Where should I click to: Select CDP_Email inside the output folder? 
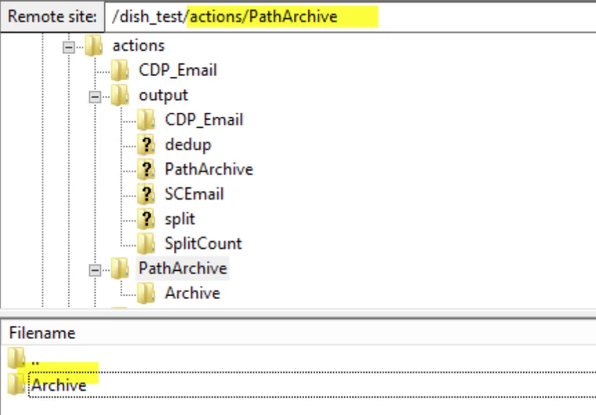click(x=204, y=120)
